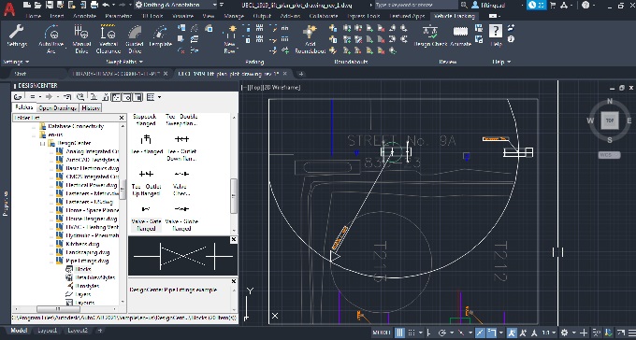The width and height of the screenshot is (636, 340).
Task: Open the Vehicle Tracking Settings wrench tool
Action: [x=17, y=35]
